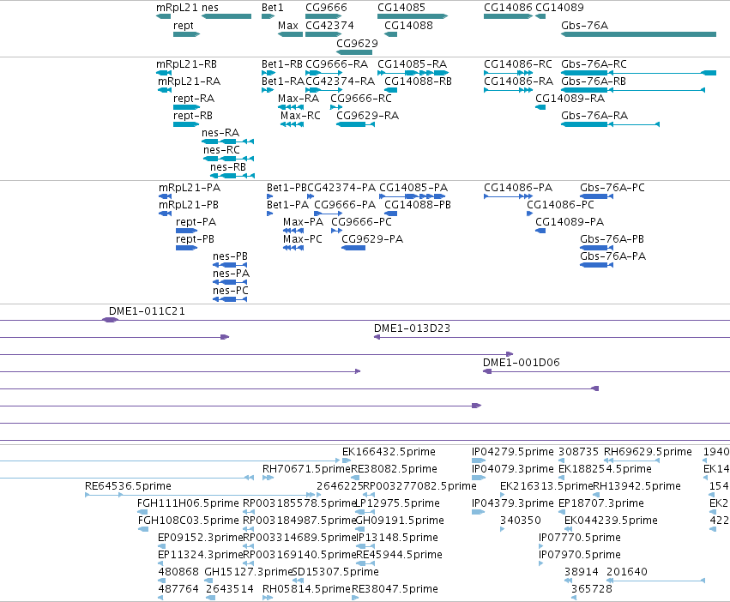The width and height of the screenshot is (730, 602).
Task: Select transcript Max-RC
Action: click(x=300, y=116)
